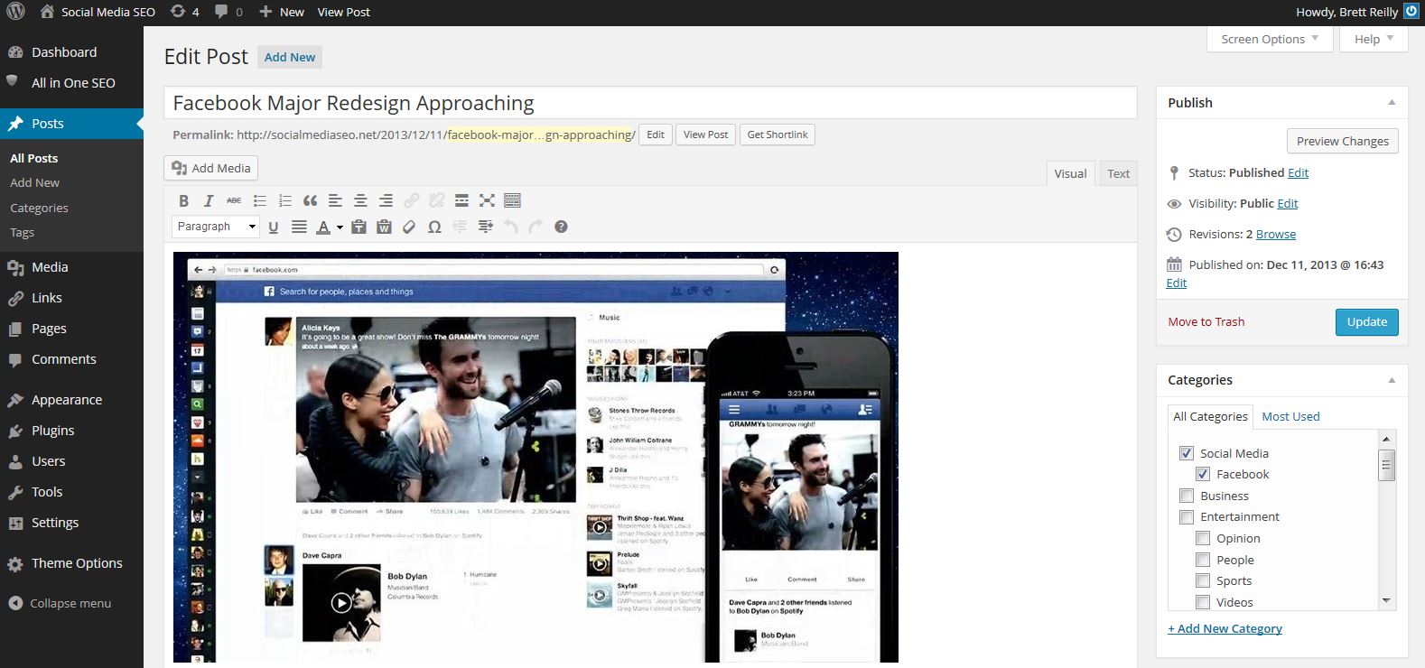
Task: Insert a bulleted list
Action: 259,200
